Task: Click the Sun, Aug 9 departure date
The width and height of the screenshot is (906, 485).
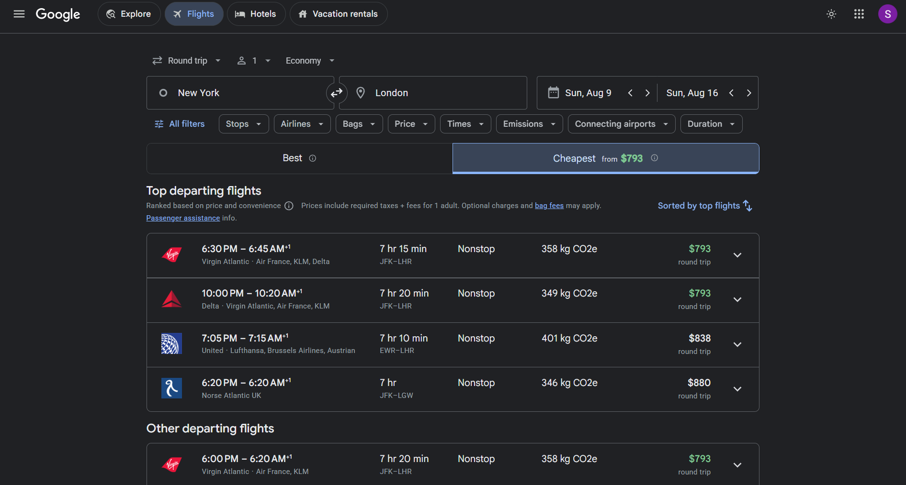Action: pos(588,93)
